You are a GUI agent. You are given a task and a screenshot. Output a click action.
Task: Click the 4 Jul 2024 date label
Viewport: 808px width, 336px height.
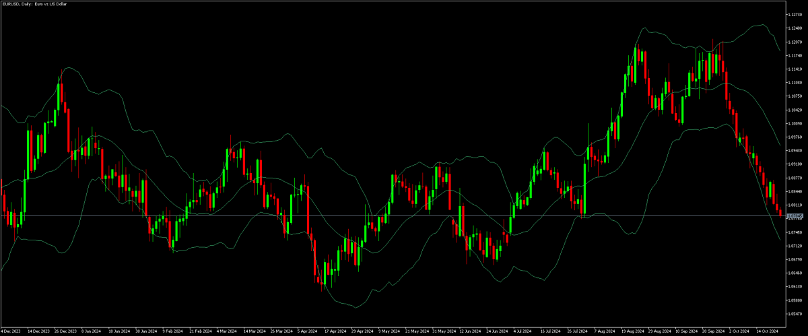point(522,331)
